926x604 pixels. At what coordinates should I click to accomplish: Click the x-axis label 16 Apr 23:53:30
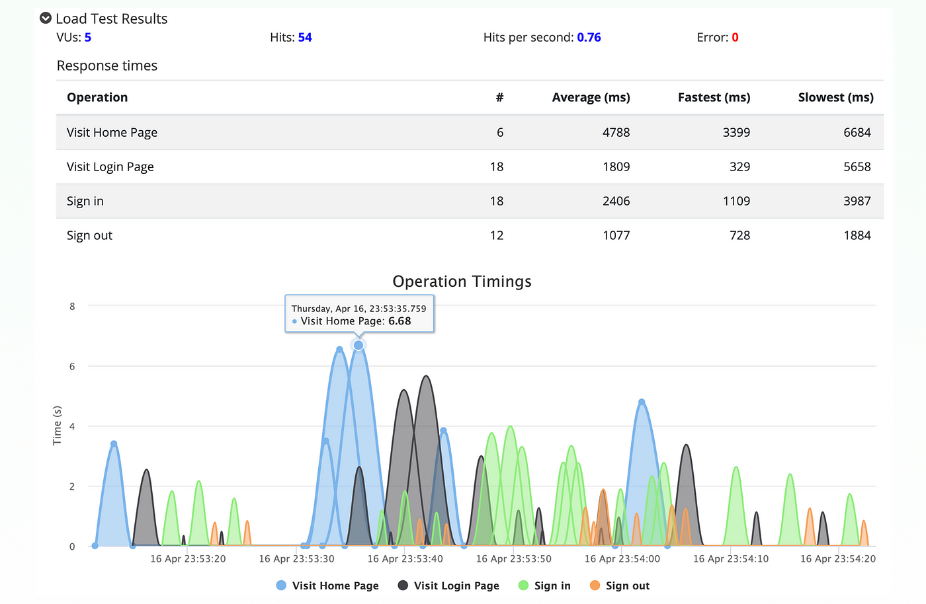pos(296,558)
